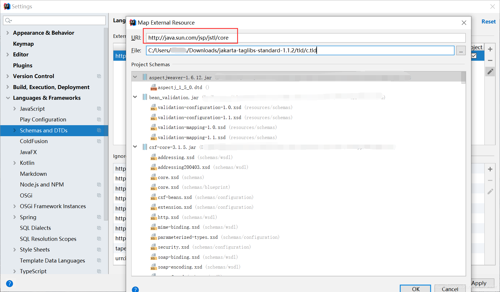Click the project-level icon next to Node.js and NPM
The height and width of the screenshot is (292, 500).
pyautogui.click(x=99, y=185)
